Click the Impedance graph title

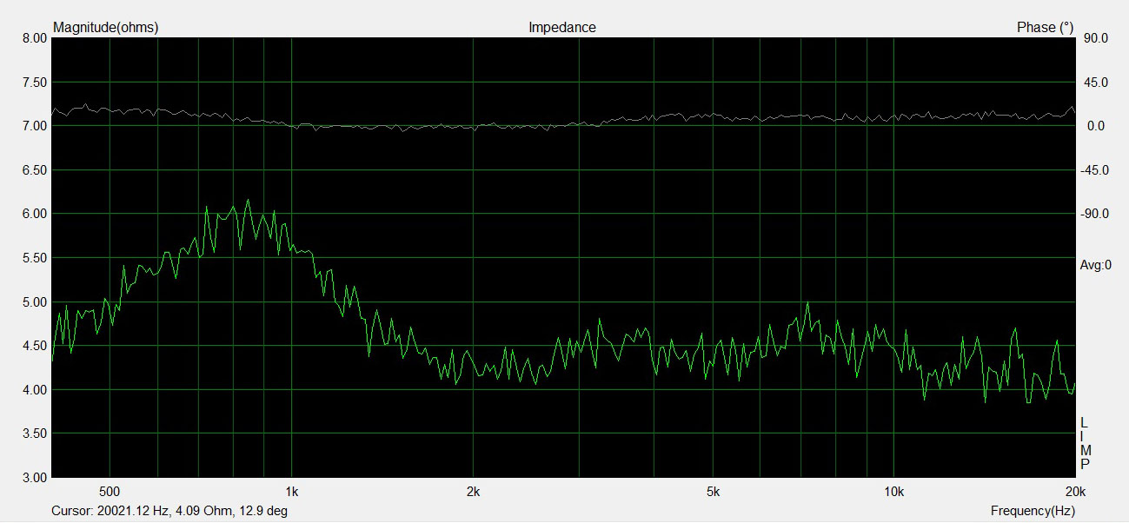pos(562,28)
